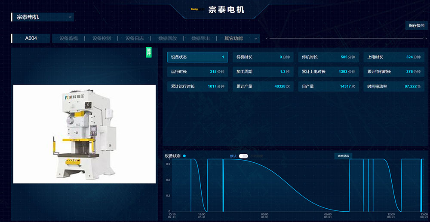This screenshot has width=430, height=222.
Task: Click the small logo beside header title
Action: coord(198,9)
